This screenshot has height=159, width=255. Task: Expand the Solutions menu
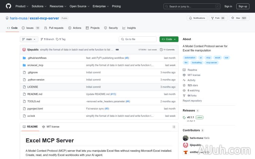pyautogui.click(x=39, y=6)
